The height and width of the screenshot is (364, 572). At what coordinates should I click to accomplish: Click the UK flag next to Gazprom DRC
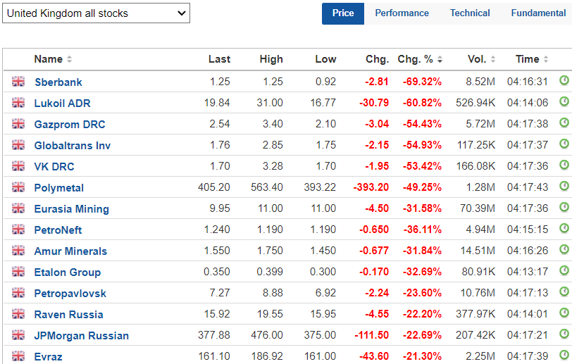(18, 124)
